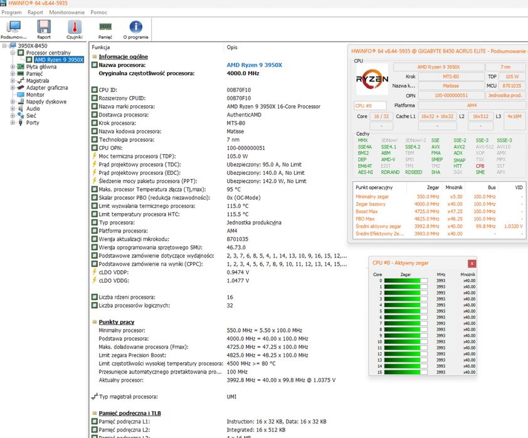Click the Punkty pracy section icon
The width and height of the screenshot is (528, 438).
95,322
